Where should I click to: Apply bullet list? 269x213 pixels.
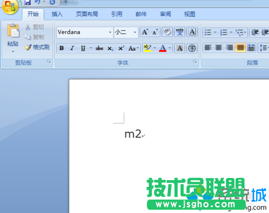[x=208, y=32]
